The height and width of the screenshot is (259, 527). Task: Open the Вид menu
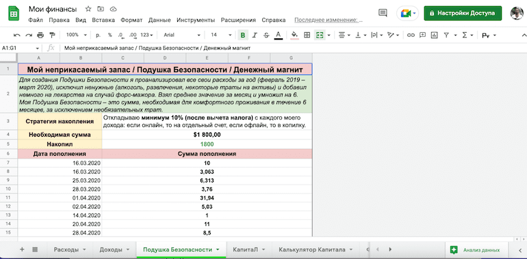point(81,20)
